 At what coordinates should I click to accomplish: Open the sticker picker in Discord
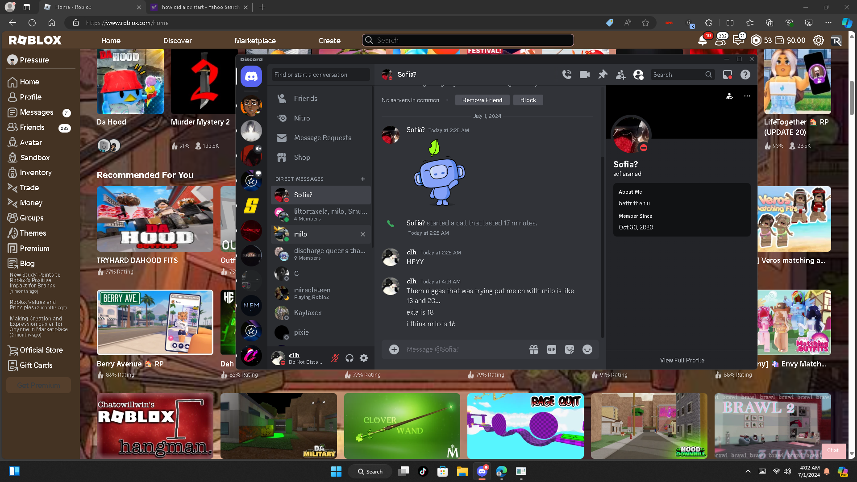point(570,349)
